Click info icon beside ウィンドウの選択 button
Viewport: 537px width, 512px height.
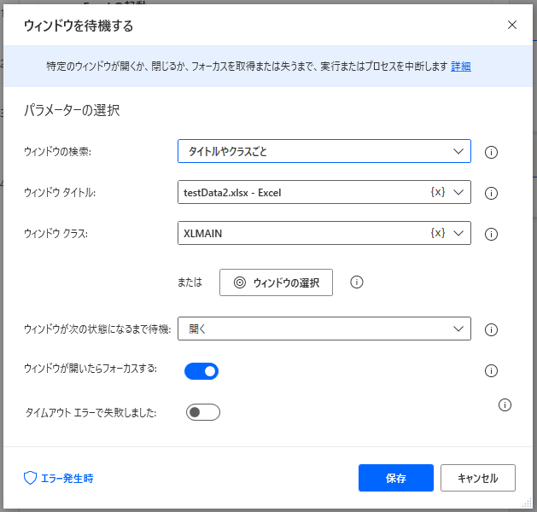[x=357, y=282]
